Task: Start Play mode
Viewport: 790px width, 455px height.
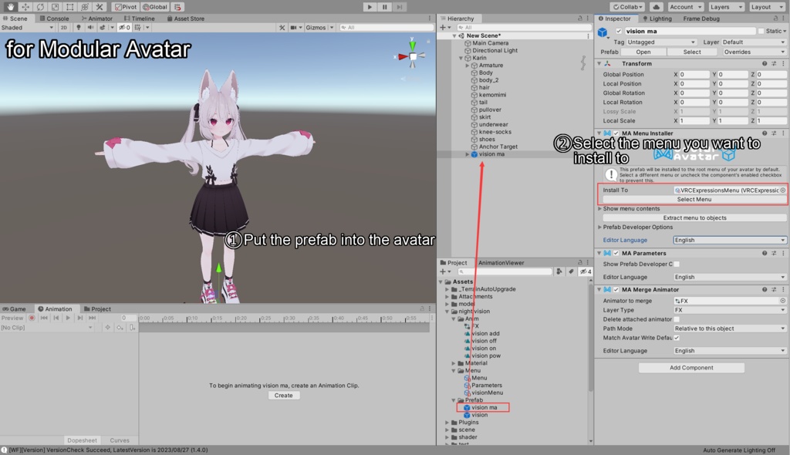Action: (370, 7)
